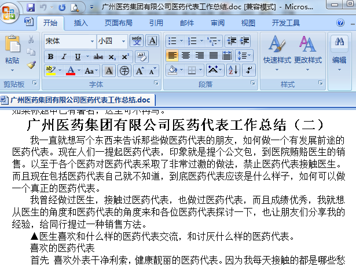The width and height of the screenshot is (356, 267).
Task: Open the 开发工具 ribbon tab
Action: pos(286,23)
